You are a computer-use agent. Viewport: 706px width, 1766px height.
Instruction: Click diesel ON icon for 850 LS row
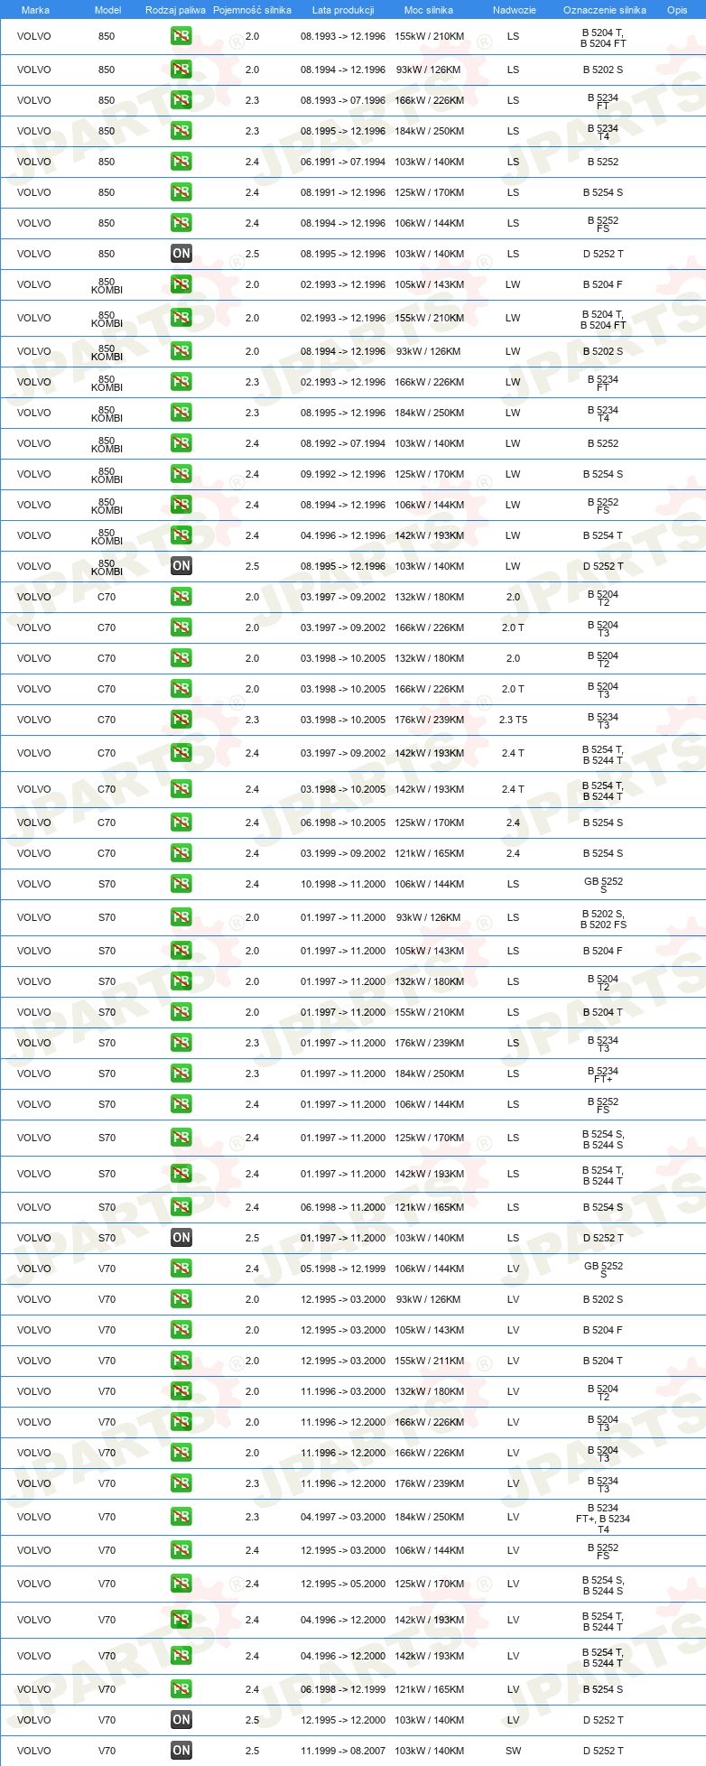[181, 254]
